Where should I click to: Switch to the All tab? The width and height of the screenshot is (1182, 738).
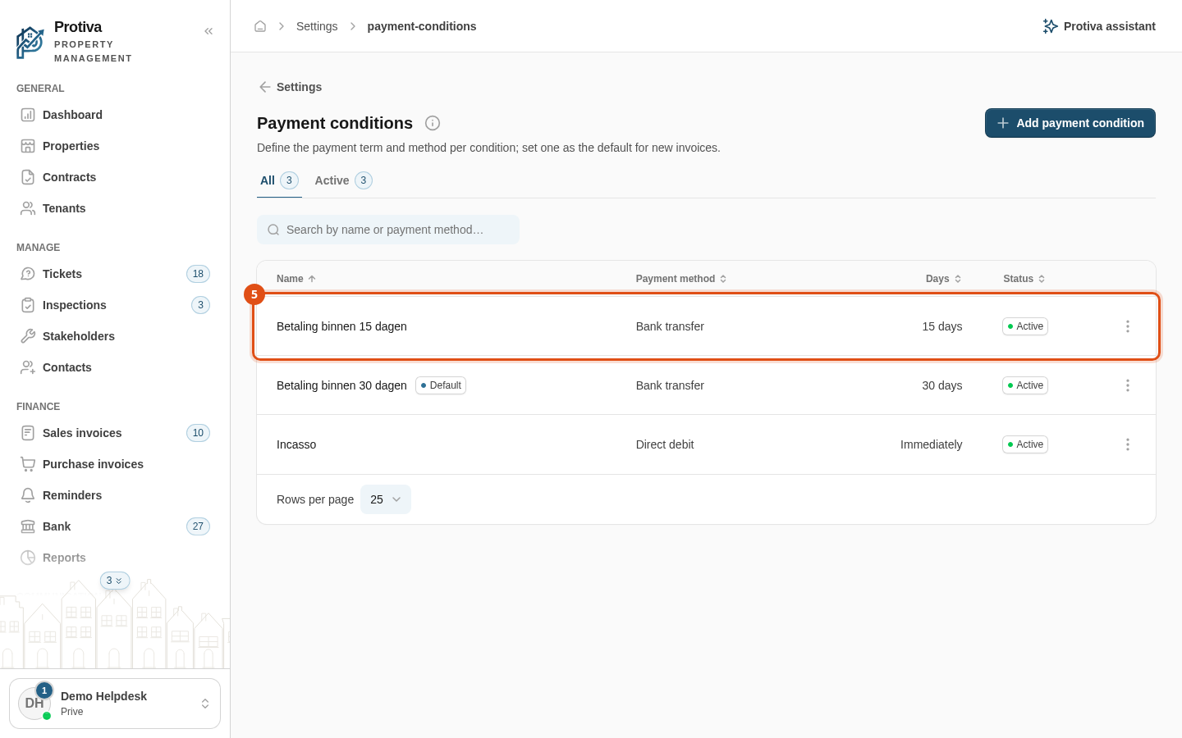[x=279, y=180]
